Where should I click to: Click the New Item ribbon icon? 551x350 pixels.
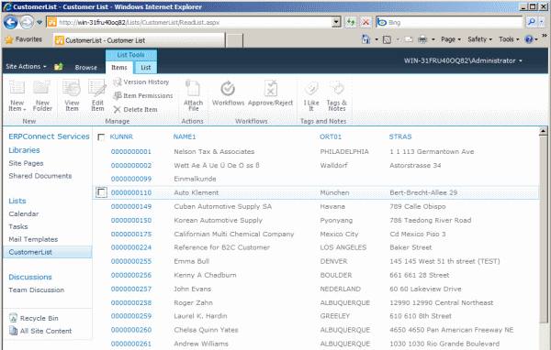[x=17, y=88]
